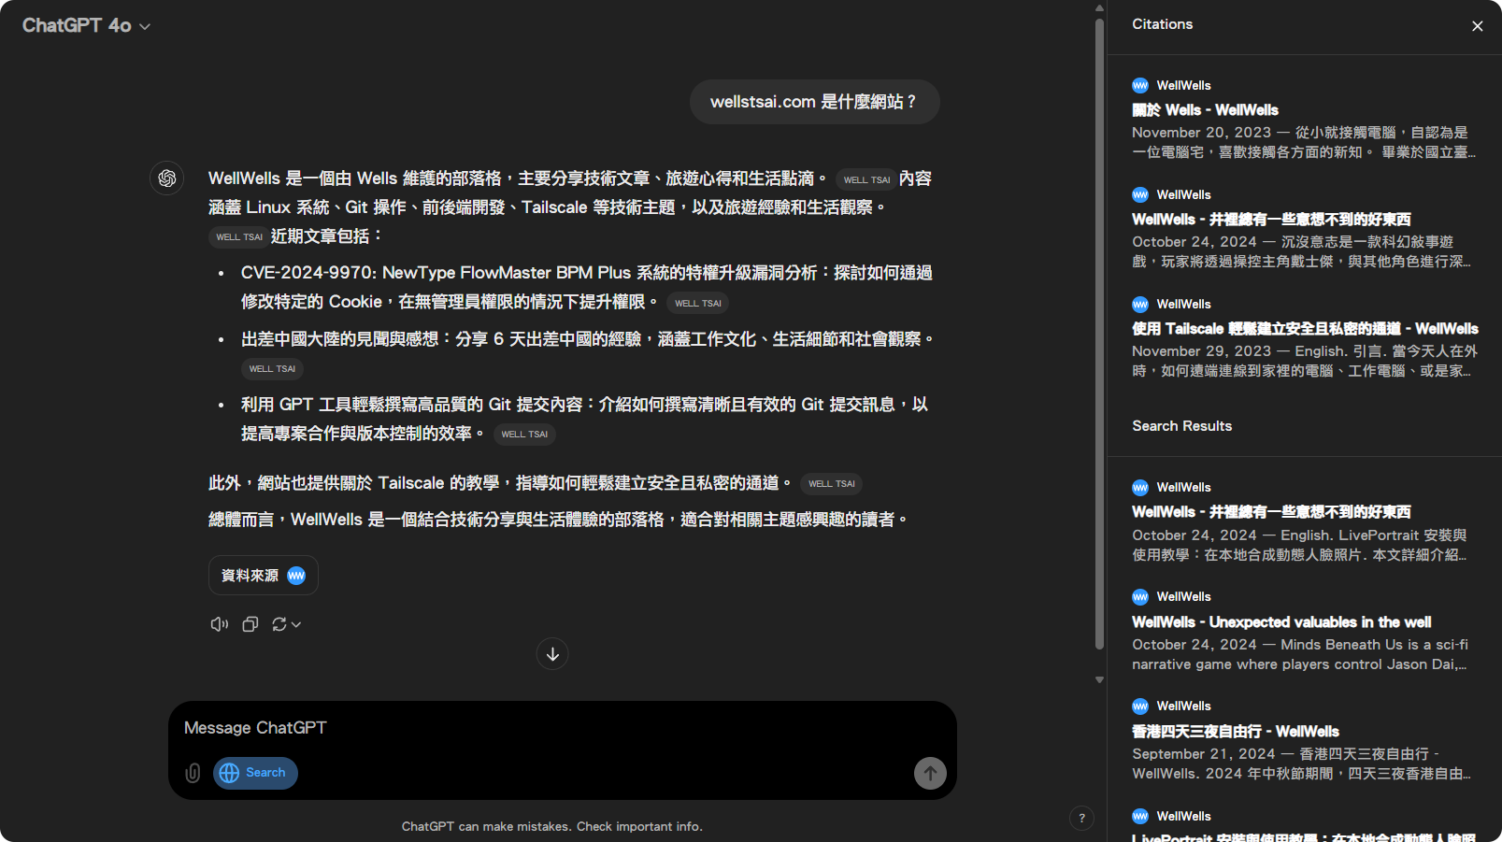Click the scrollbar down arrow
The image size is (1502, 842).
[x=1099, y=680]
